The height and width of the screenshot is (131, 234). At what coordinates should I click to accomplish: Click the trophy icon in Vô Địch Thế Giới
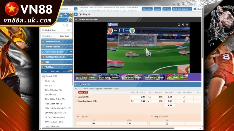point(43,47)
